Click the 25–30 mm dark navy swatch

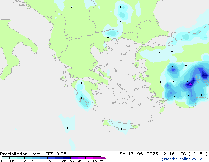(x=67, y=158)
